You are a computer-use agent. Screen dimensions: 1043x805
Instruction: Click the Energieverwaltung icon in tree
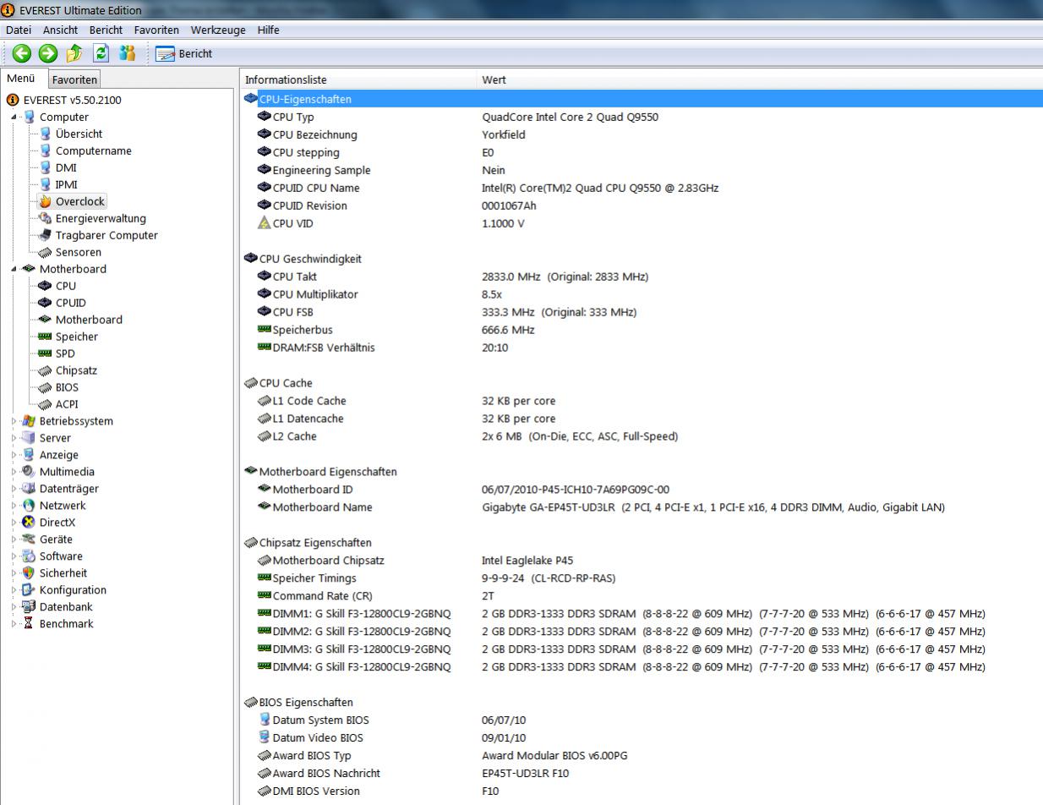point(46,218)
